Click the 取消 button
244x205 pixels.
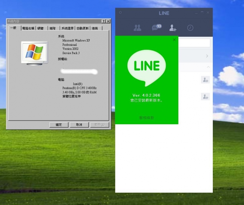(x=79, y=125)
